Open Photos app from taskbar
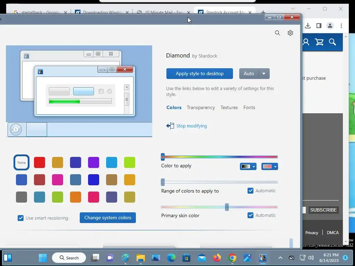 click(248, 258)
